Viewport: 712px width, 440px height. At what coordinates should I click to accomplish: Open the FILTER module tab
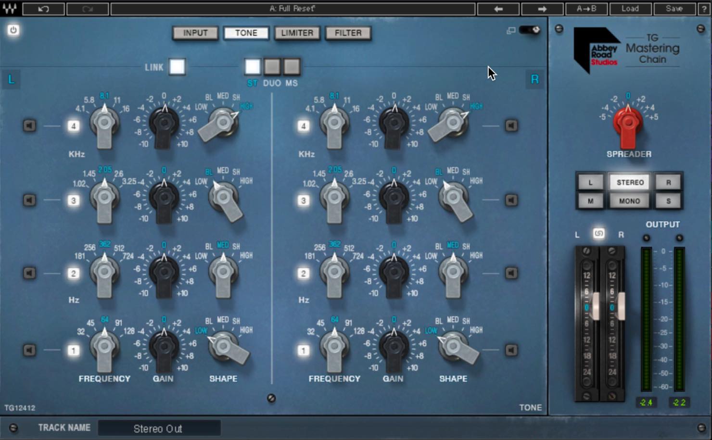coord(348,33)
